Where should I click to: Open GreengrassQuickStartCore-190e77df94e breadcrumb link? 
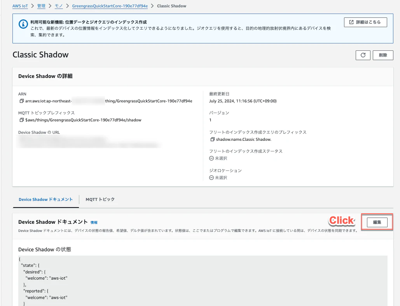[110, 6]
